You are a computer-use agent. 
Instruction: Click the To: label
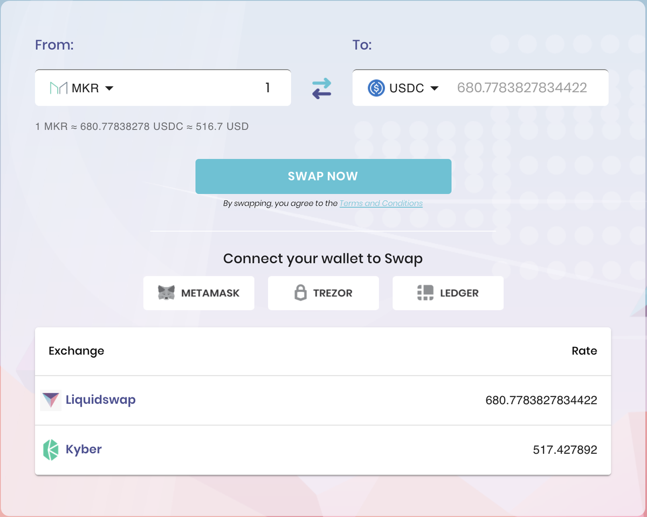(362, 45)
